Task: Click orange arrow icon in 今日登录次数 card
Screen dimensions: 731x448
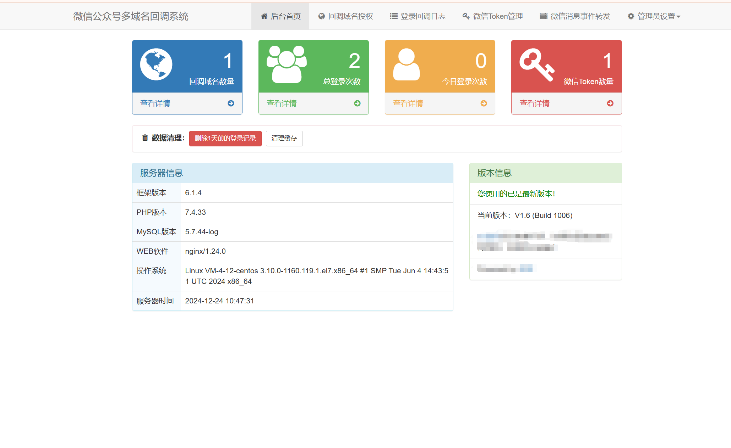Action: [x=484, y=103]
